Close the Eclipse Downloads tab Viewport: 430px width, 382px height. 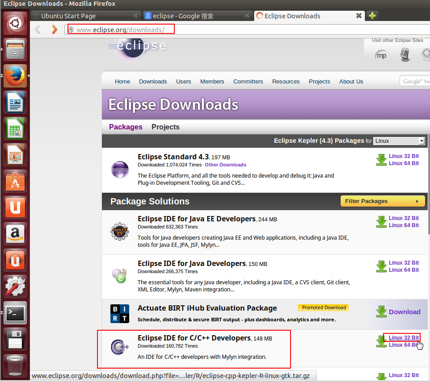tap(358, 16)
